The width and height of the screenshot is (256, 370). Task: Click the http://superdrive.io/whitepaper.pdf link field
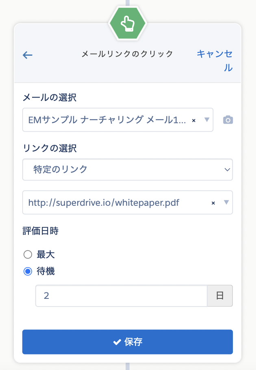pyautogui.click(x=128, y=202)
